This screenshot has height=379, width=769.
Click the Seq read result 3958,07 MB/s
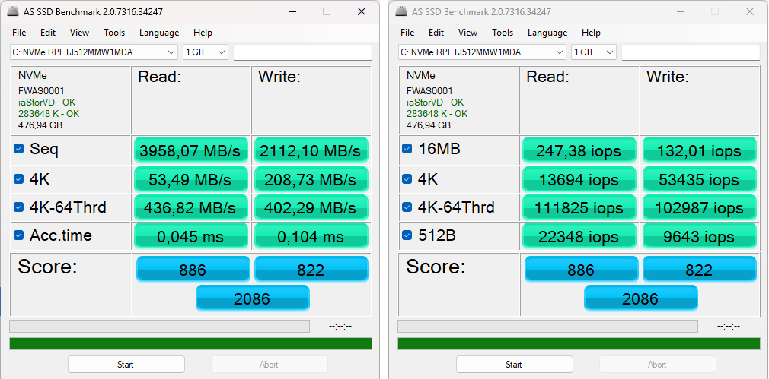(191, 150)
